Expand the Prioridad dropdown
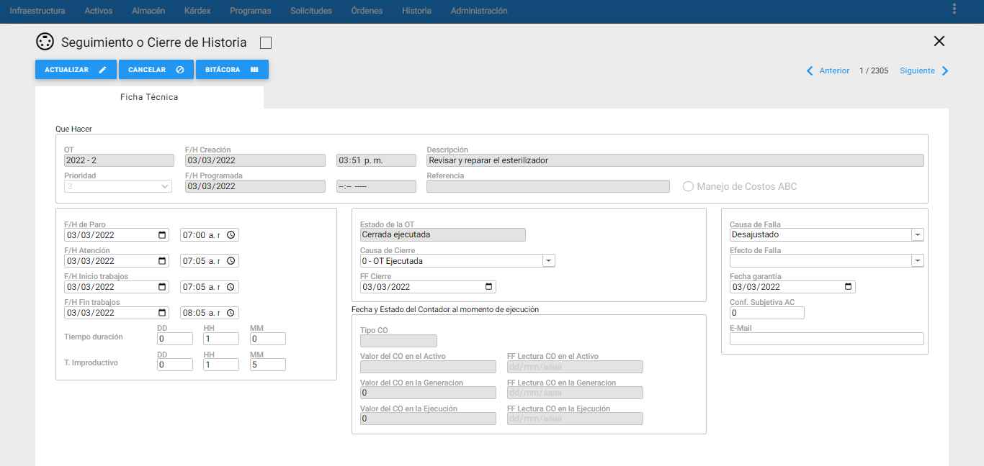This screenshot has height=466, width=984. (118, 186)
